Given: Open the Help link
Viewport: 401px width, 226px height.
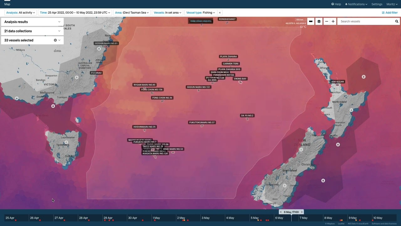Looking at the screenshot, I should 336,4.
